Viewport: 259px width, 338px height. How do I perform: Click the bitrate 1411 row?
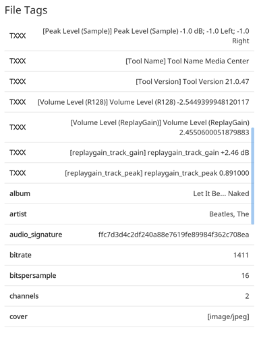tap(129, 255)
